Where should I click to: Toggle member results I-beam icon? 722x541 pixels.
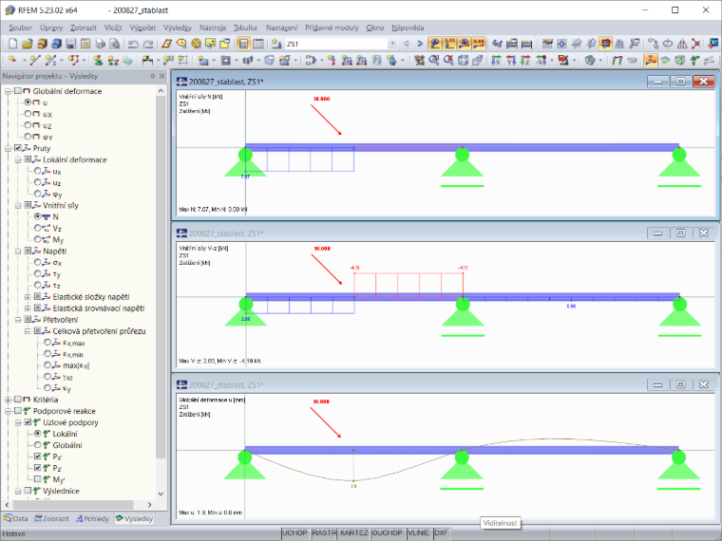click(x=651, y=60)
